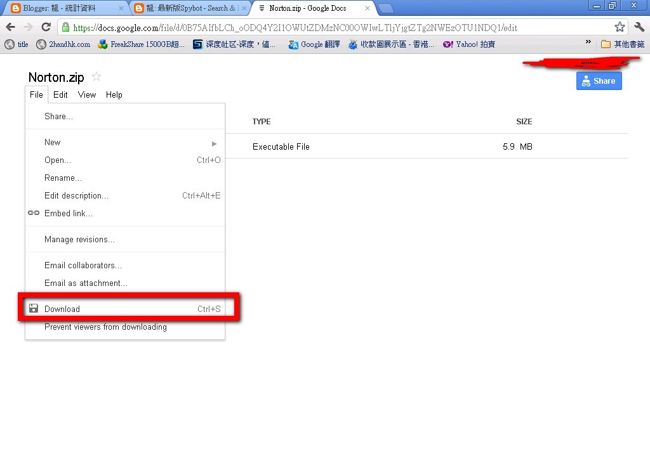
Task: Star the Norton.zip document
Action: pos(96,77)
